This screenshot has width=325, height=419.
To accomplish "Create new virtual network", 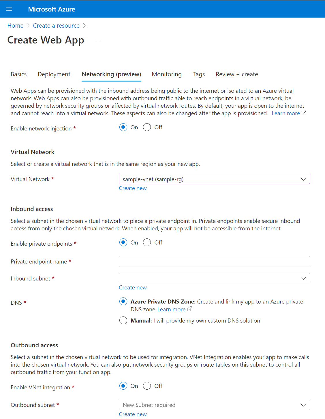I will 133,188.
